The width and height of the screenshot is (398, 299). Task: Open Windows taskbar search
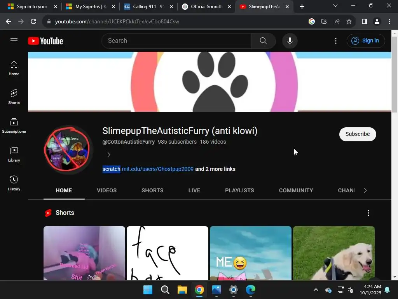pyautogui.click(x=165, y=290)
